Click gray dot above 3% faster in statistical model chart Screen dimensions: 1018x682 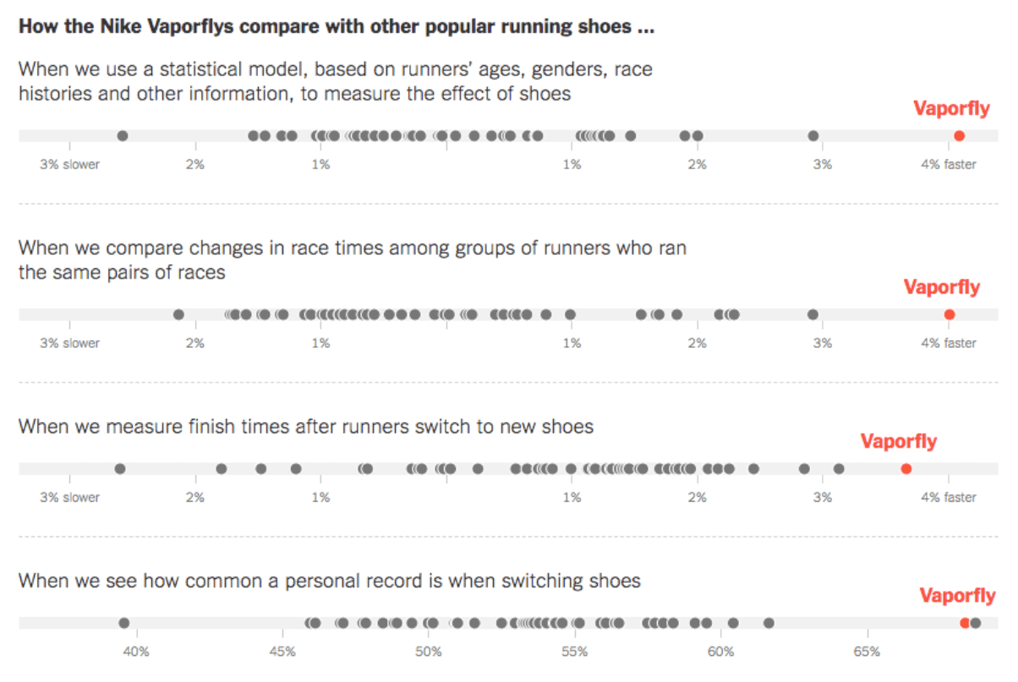tap(813, 135)
